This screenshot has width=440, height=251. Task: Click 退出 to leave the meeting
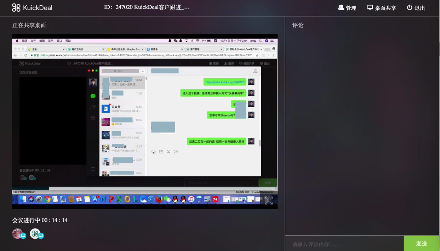[416, 8]
